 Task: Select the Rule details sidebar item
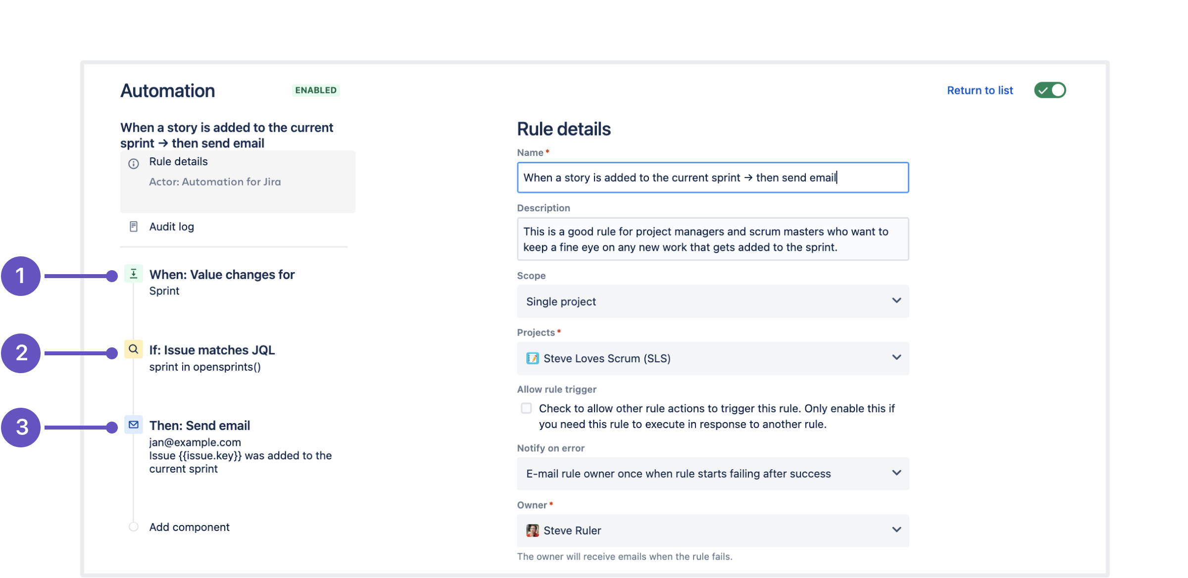(x=179, y=162)
